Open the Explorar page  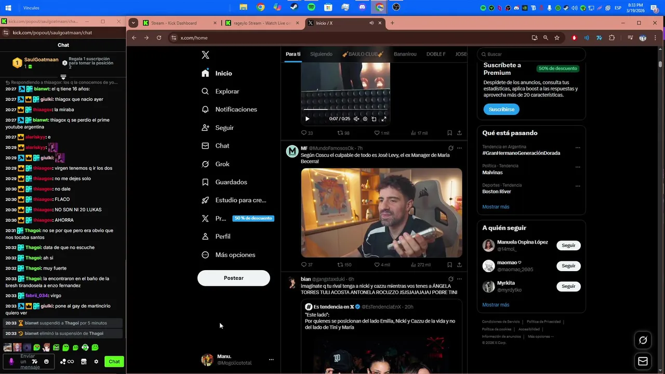(220, 91)
